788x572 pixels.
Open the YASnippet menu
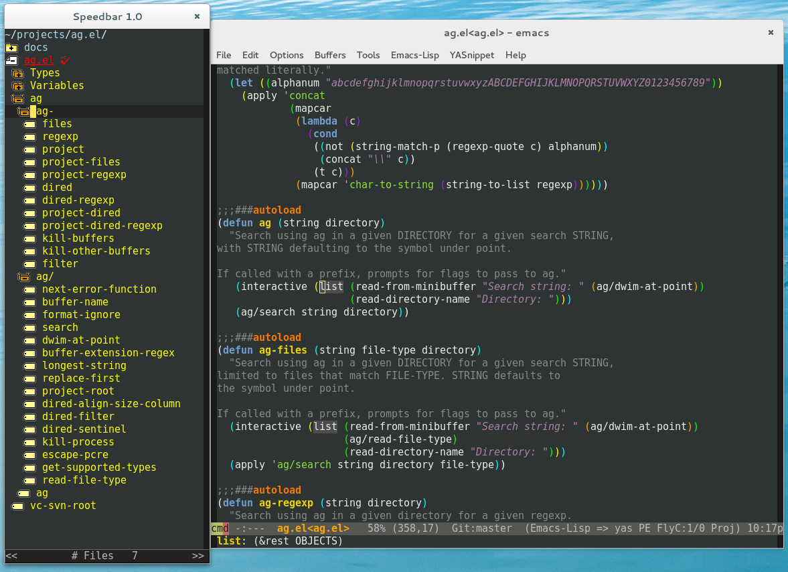pos(472,55)
